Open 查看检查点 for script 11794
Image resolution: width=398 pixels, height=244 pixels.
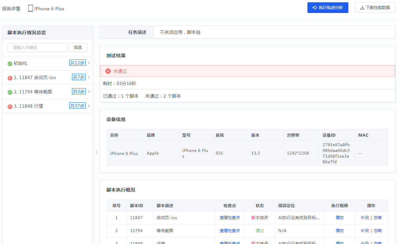230,231
